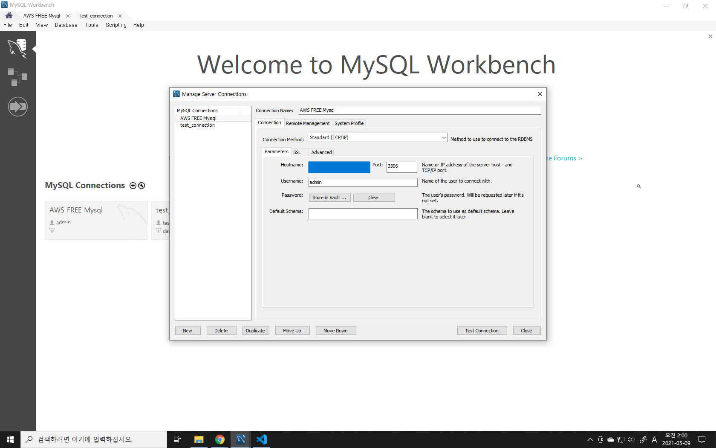Open the Connection Method dropdown
The width and height of the screenshot is (716, 448).
tap(378, 137)
